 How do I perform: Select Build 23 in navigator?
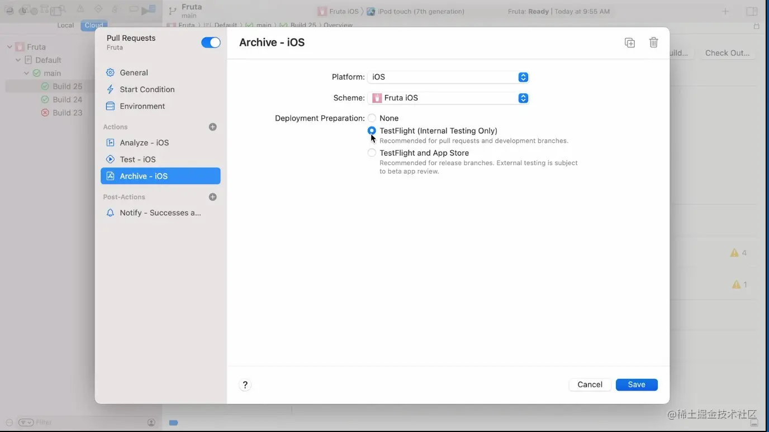coord(67,113)
